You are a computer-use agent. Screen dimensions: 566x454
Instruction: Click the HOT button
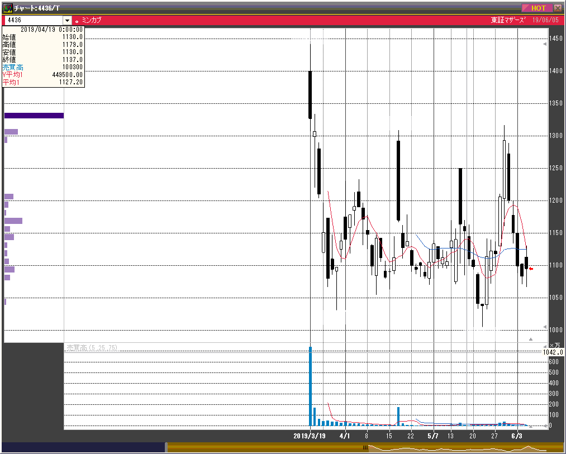tap(537, 8)
